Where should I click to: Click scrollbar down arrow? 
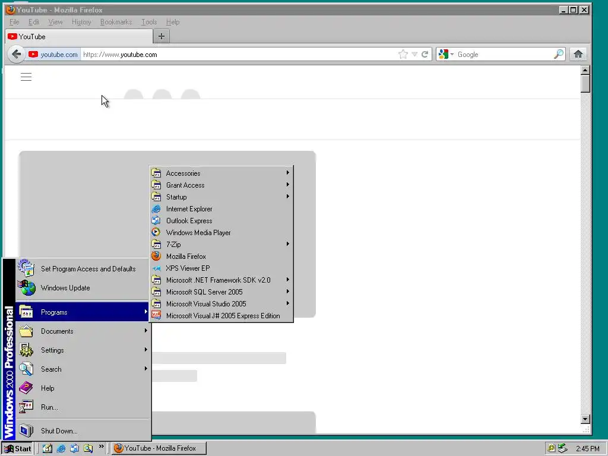click(x=585, y=419)
